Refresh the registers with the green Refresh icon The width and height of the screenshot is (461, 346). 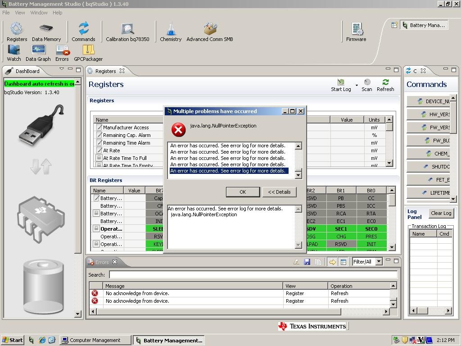(x=385, y=85)
